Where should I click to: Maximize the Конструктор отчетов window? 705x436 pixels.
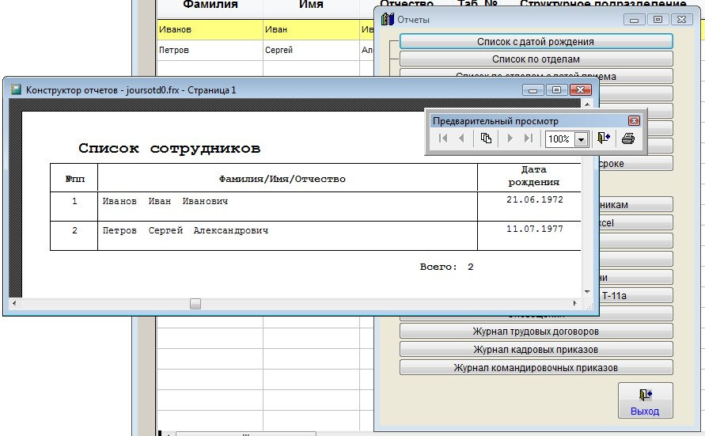[x=556, y=90]
